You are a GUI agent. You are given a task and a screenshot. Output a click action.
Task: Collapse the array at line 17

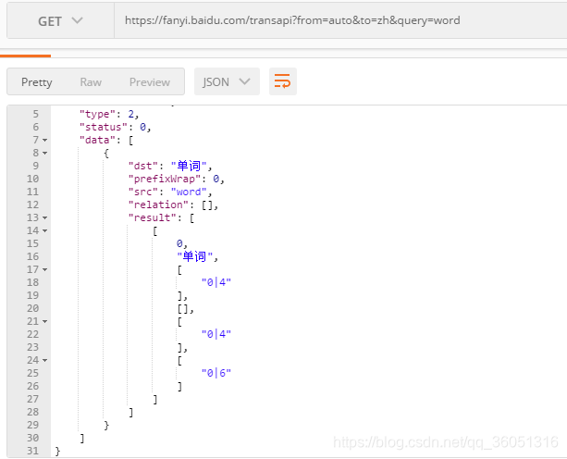pos(44,269)
